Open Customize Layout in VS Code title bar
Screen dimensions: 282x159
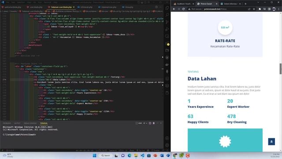(148, 2)
